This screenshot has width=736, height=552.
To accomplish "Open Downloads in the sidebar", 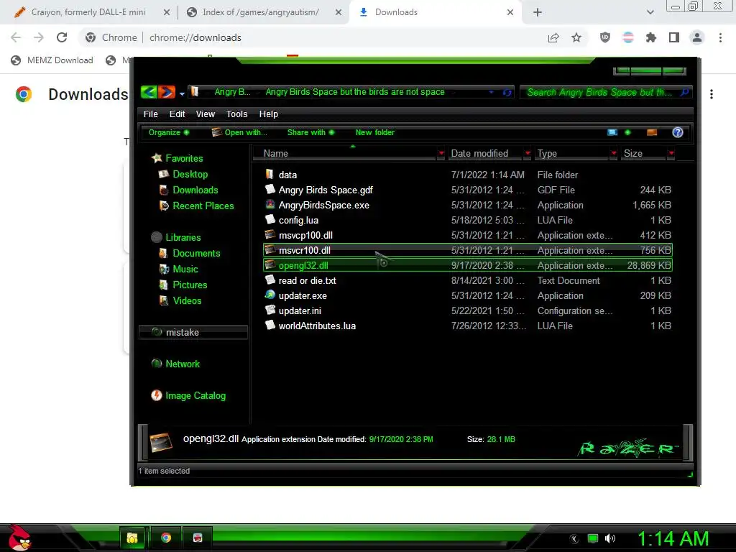I will click(195, 190).
